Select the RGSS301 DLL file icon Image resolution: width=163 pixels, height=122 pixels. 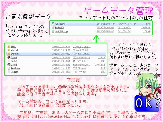click(x=53, y=28)
